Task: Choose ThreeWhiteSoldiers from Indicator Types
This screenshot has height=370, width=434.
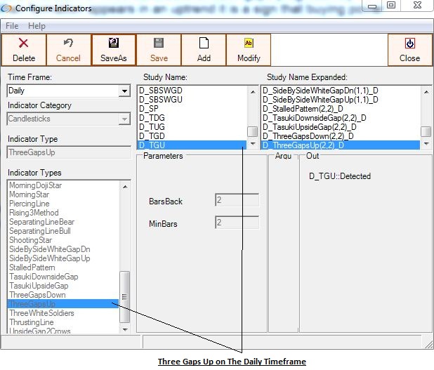Action: pyautogui.click(x=42, y=313)
